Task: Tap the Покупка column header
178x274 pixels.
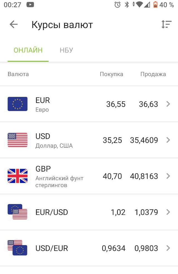Action: point(111,74)
